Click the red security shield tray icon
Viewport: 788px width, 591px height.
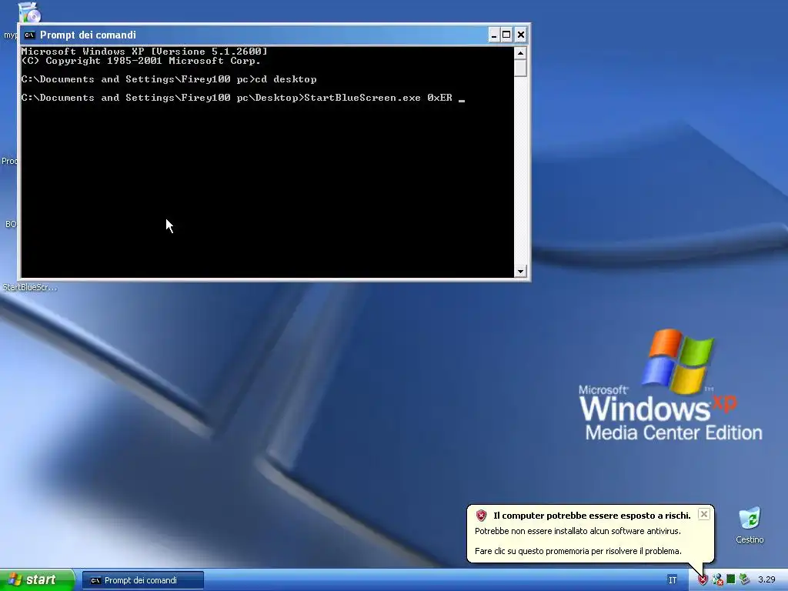pos(703,580)
